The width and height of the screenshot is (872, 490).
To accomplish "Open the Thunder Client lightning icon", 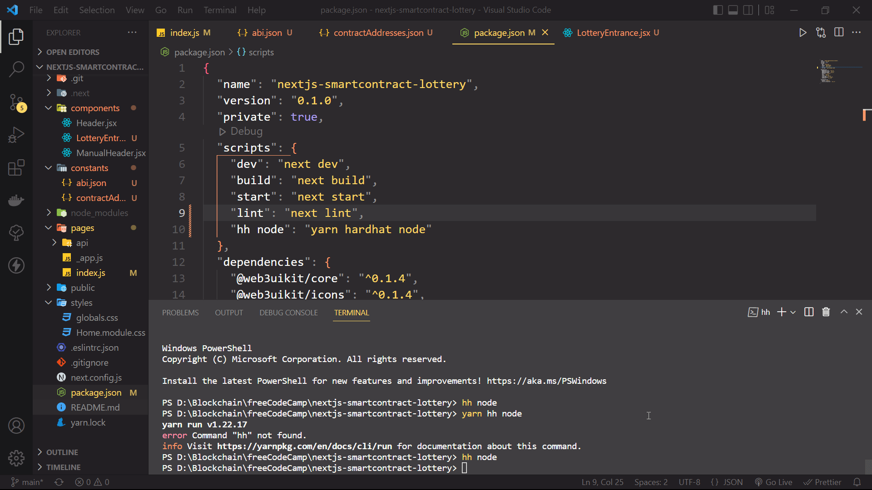I will pos(16,265).
